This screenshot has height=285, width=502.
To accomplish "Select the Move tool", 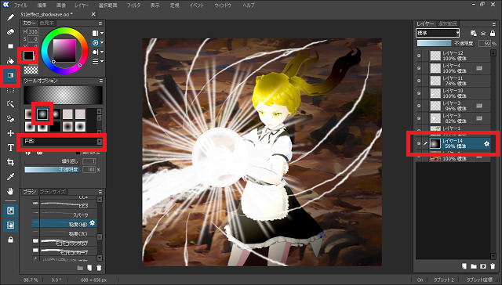I will coord(10,133).
